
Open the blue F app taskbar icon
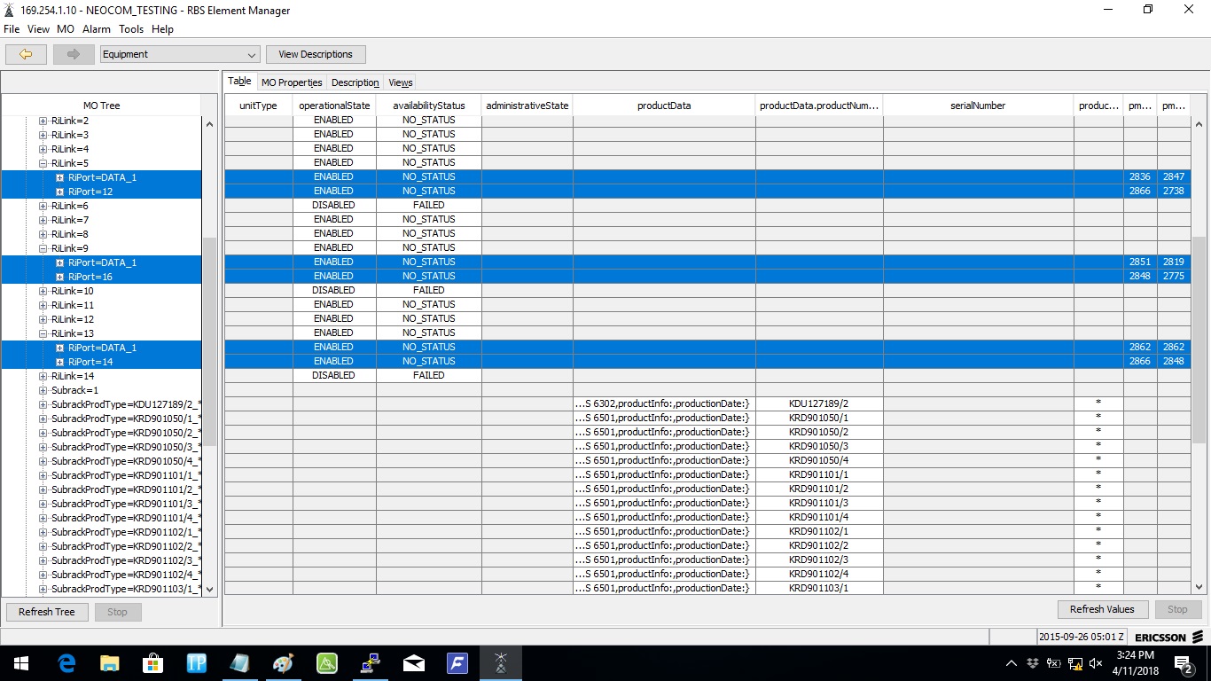457,663
